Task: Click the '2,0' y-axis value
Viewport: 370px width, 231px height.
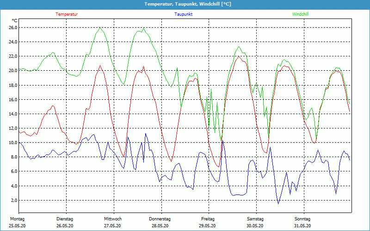Action: [14, 201]
